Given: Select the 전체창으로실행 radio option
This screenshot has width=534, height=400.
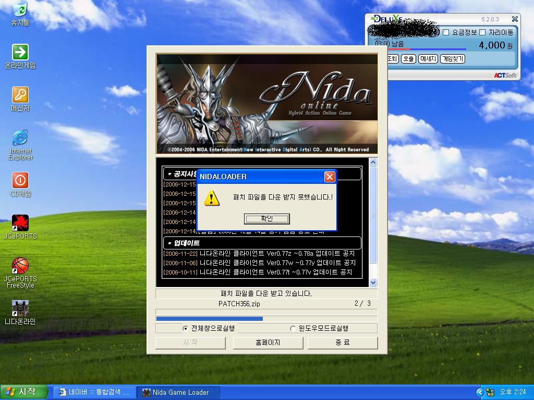Looking at the screenshot, I should 185,329.
